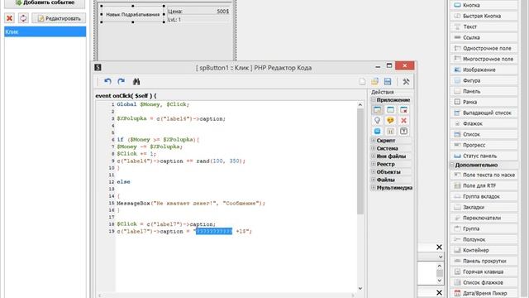Select window-with-red-x close form action
529x298 pixels.
(x=403, y=110)
